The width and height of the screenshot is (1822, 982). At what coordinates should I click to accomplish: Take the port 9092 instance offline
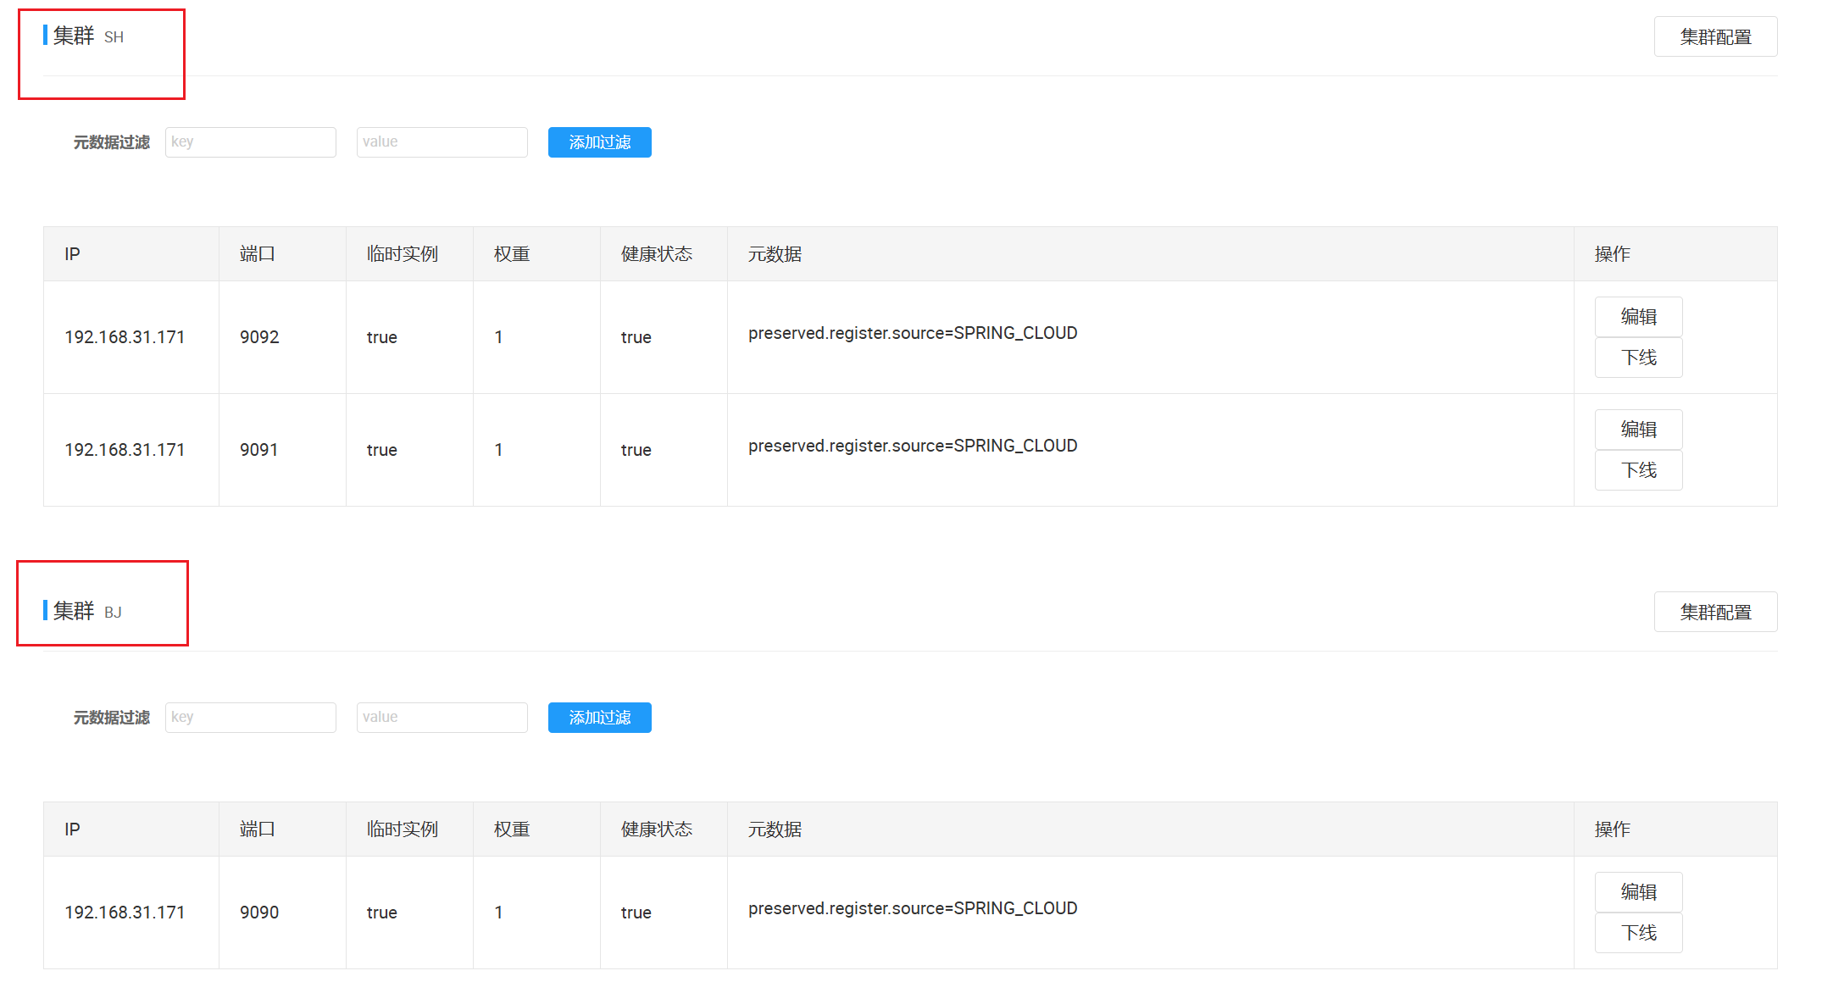click(x=1637, y=358)
